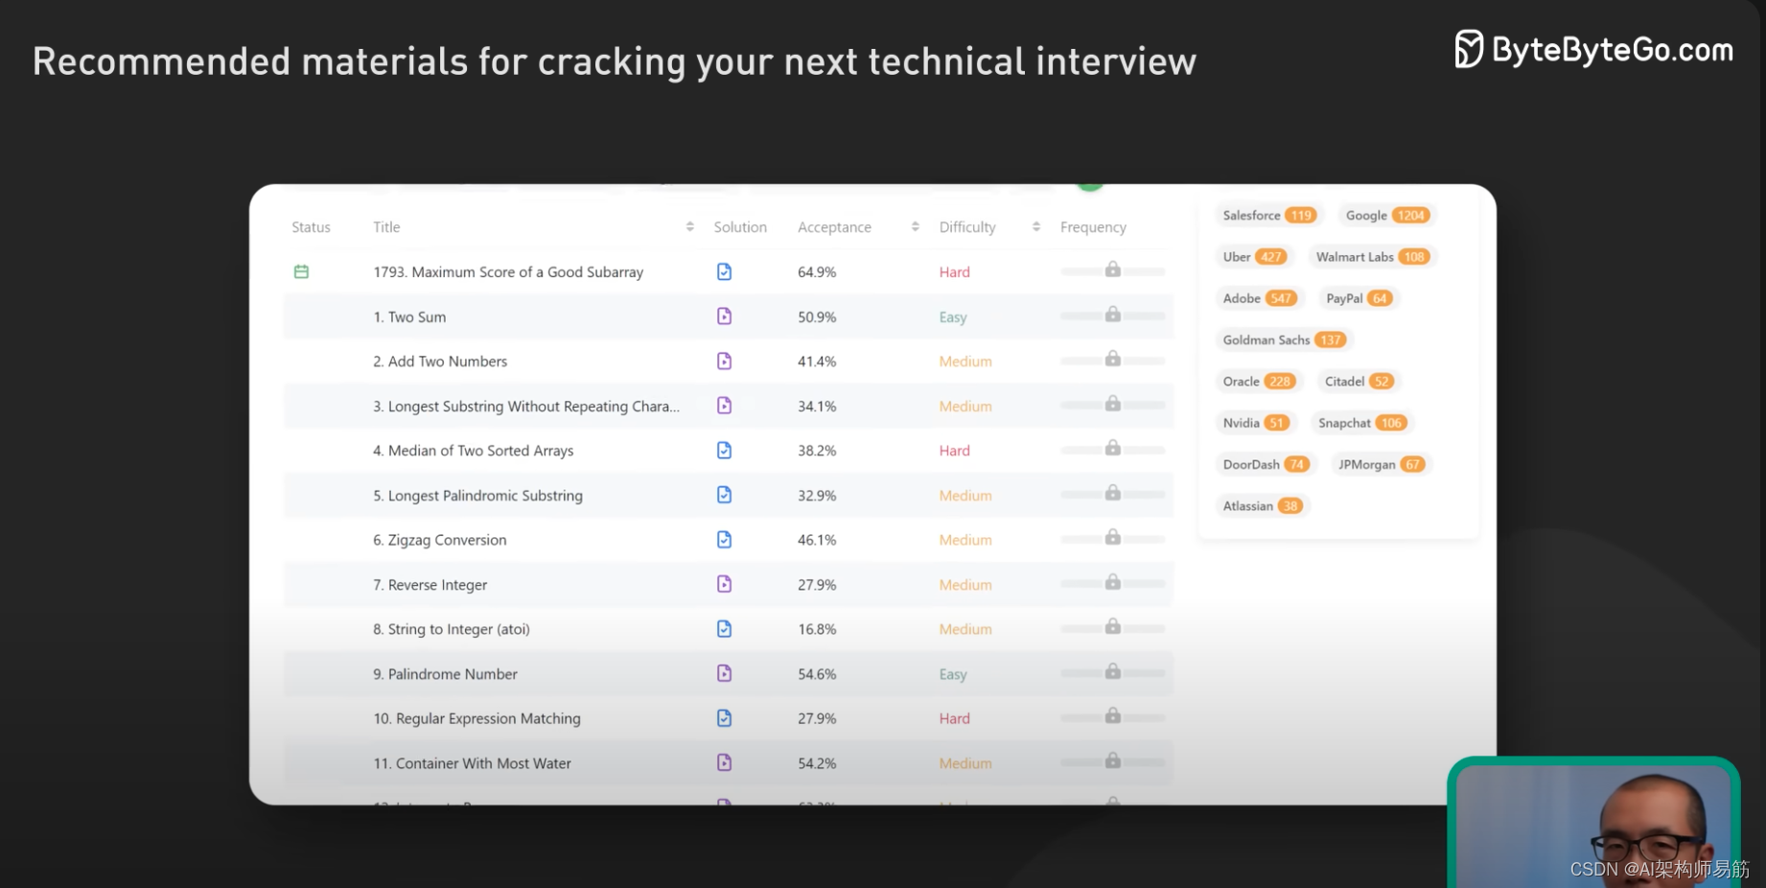1766x888 pixels.
Task: Click the frequency lock icon for Two Sum
Action: (x=1112, y=314)
